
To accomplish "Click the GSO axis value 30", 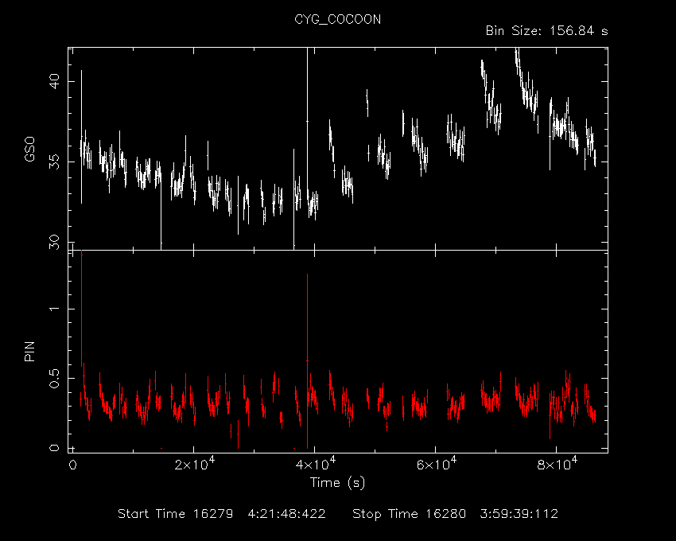I will coord(54,242).
